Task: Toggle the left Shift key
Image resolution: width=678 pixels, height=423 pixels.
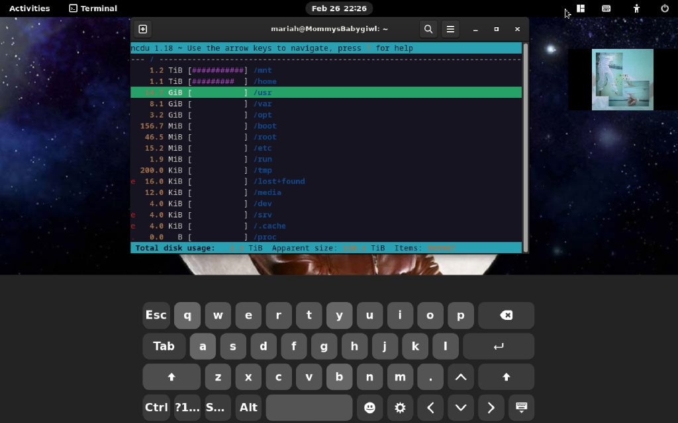Action: pyautogui.click(x=171, y=377)
